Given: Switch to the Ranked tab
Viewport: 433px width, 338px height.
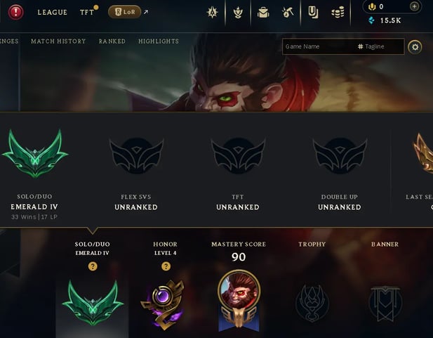Looking at the screenshot, I should tap(112, 41).
